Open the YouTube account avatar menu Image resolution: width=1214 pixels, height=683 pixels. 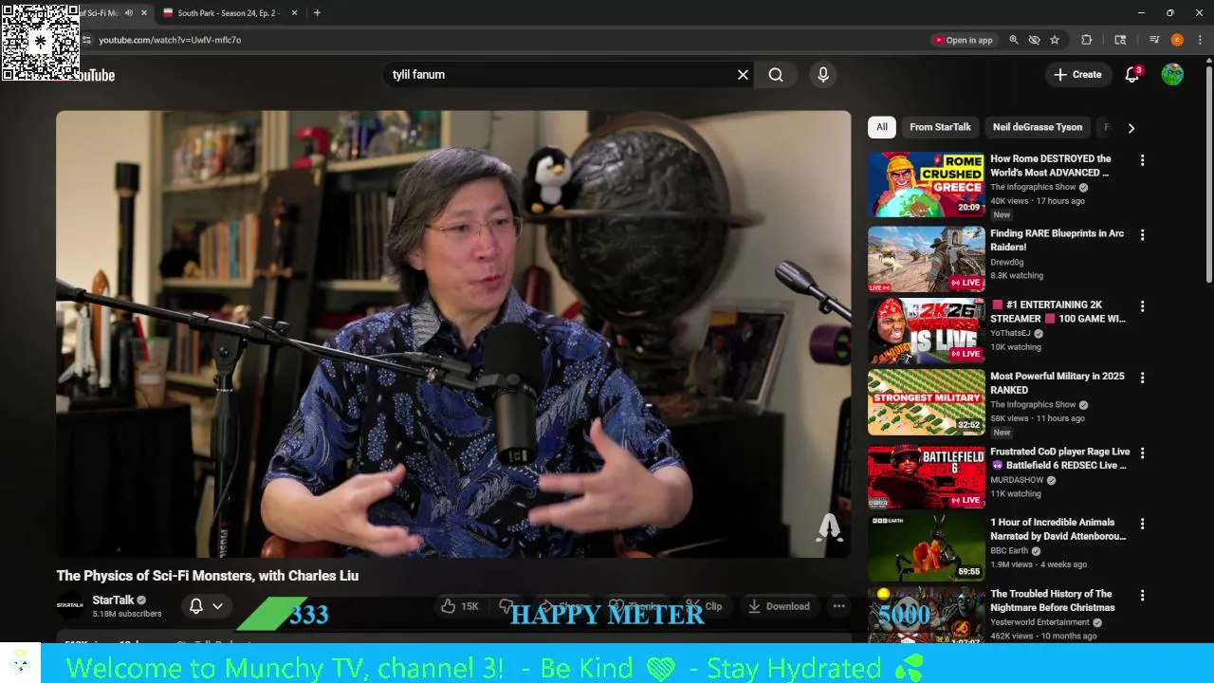pos(1172,75)
